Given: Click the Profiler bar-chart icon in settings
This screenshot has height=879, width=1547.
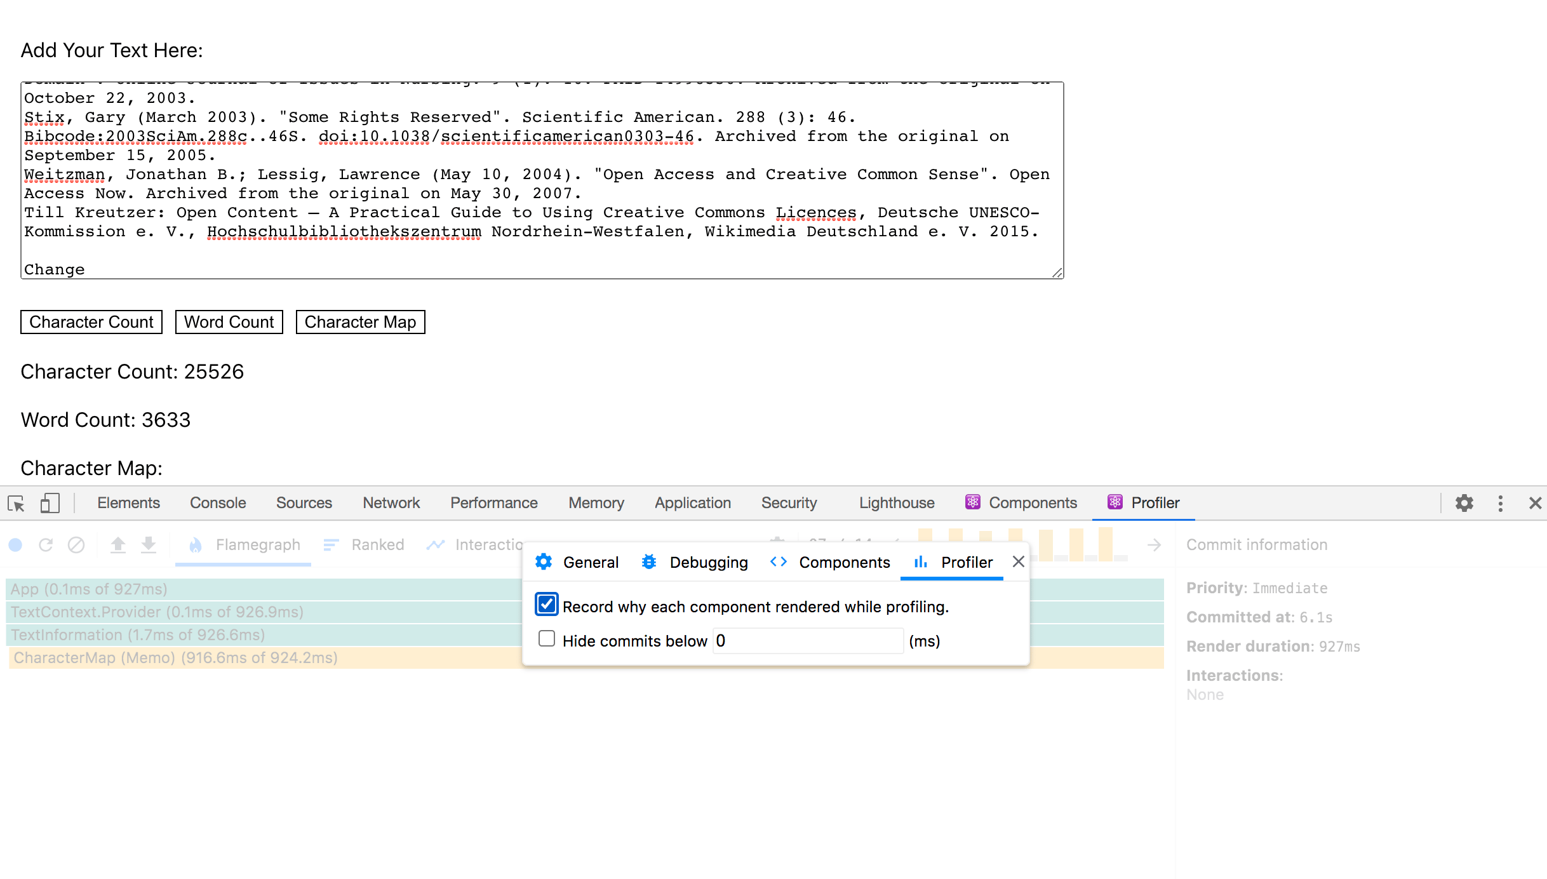Looking at the screenshot, I should coord(921,562).
